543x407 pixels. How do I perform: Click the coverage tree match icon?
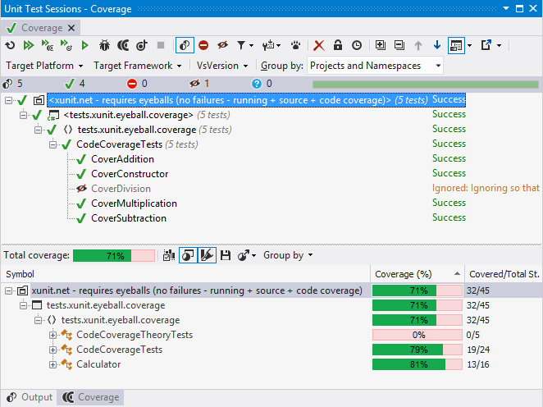tap(169, 256)
